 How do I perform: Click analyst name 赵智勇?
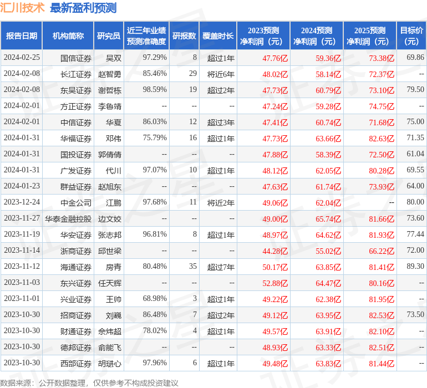[x=110, y=74]
